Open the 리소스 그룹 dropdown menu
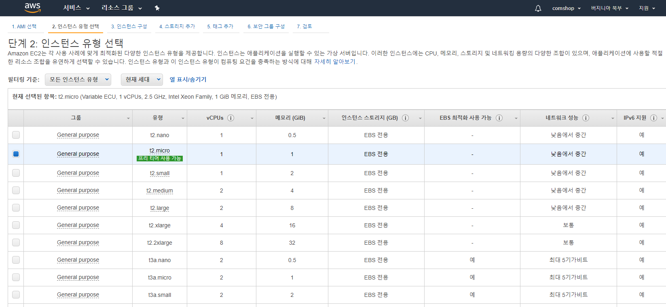This screenshot has height=307, width=666. [x=122, y=8]
